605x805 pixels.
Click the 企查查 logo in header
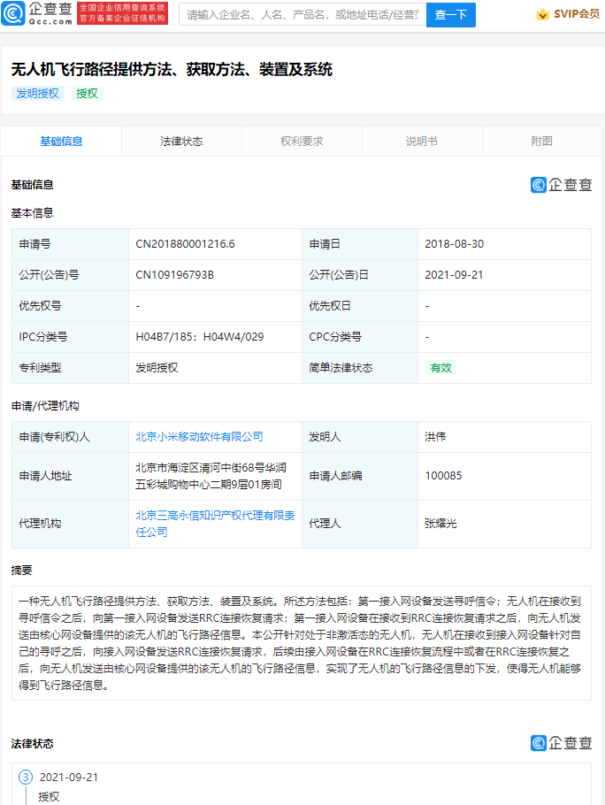click(x=37, y=14)
